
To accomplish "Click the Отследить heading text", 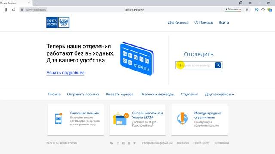I will coord(199,54).
